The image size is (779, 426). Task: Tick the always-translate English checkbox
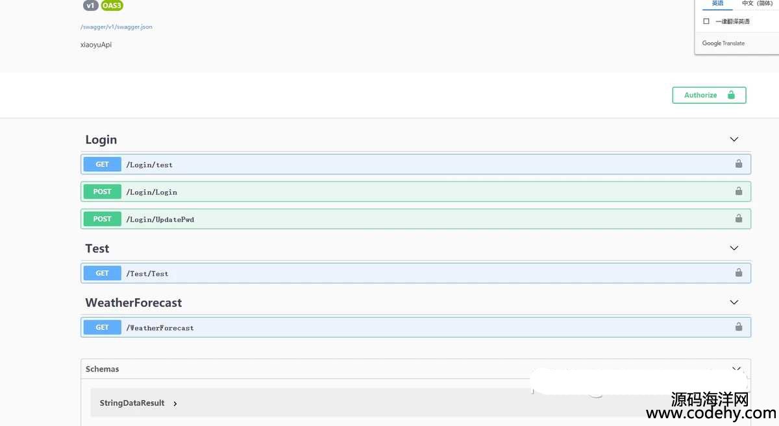click(x=706, y=21)
